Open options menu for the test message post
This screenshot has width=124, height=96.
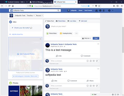point(98,44)
